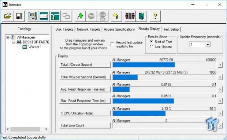Click Max. Read Response Time progress bar

pos(164,101)
